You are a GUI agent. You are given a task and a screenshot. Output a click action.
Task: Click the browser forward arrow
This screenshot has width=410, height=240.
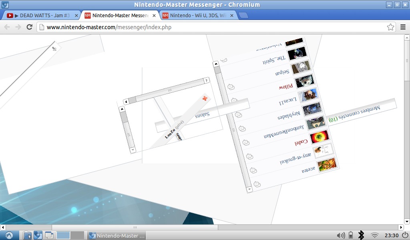pos(18,27)
